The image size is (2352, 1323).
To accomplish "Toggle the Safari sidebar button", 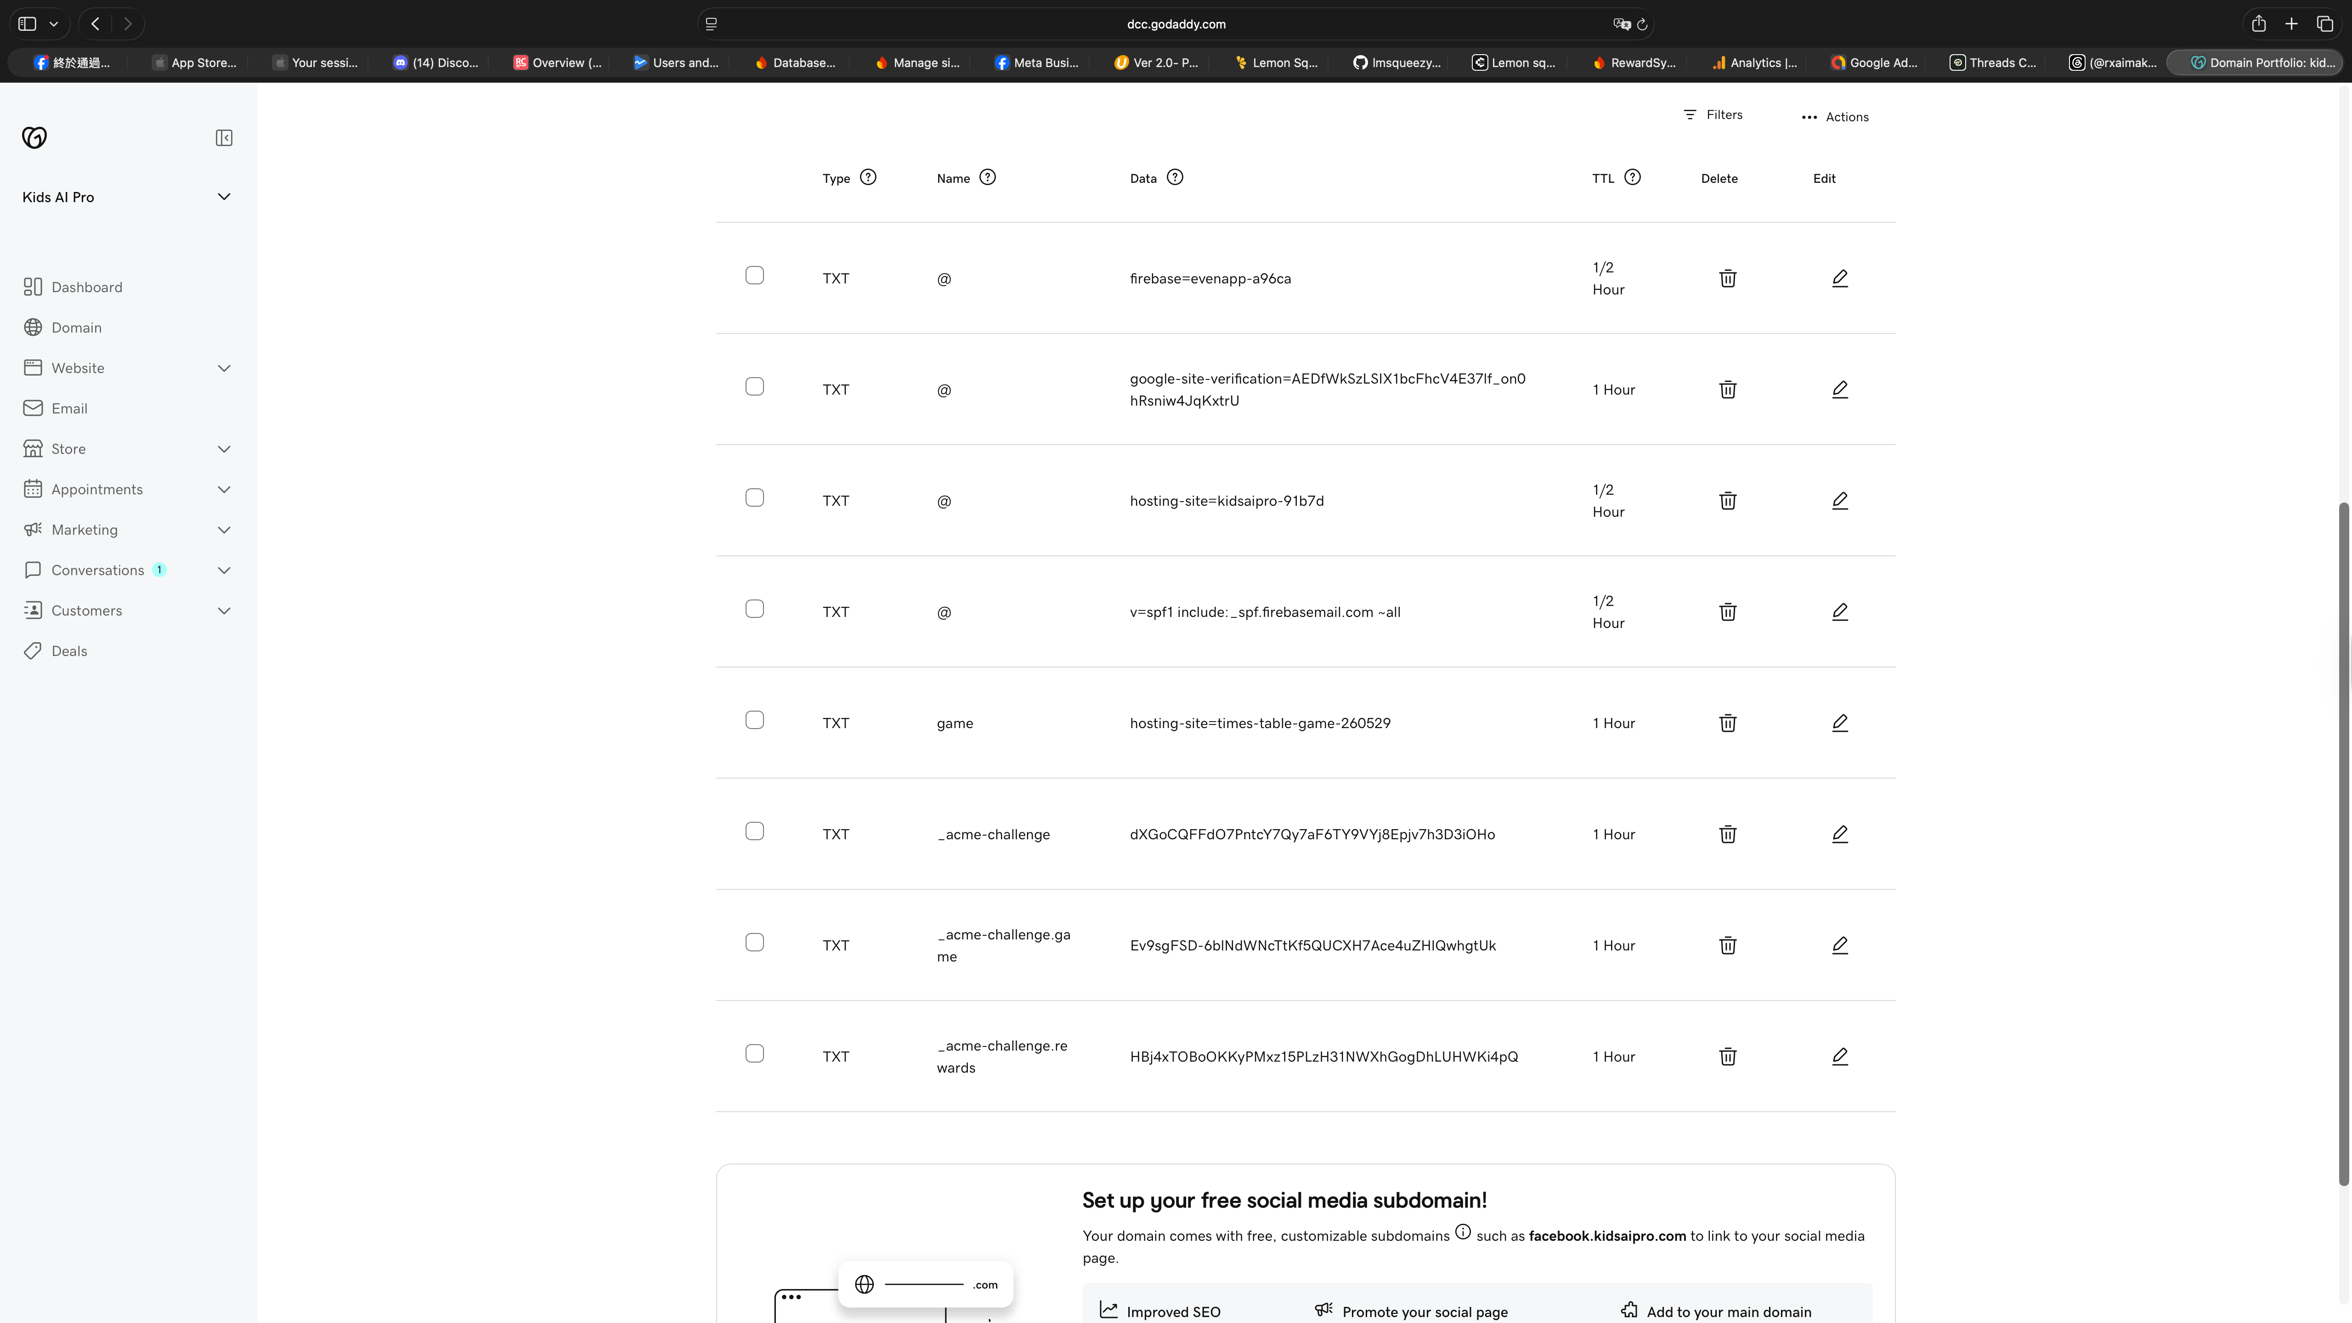I will (x=28, y=25).
